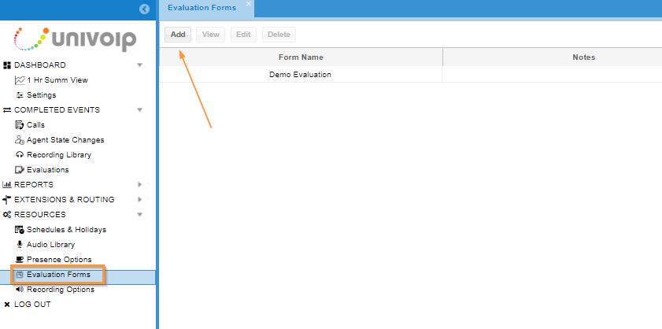Click the Settings sliders icon
This screenshot has height=329, width=662.
20,95
